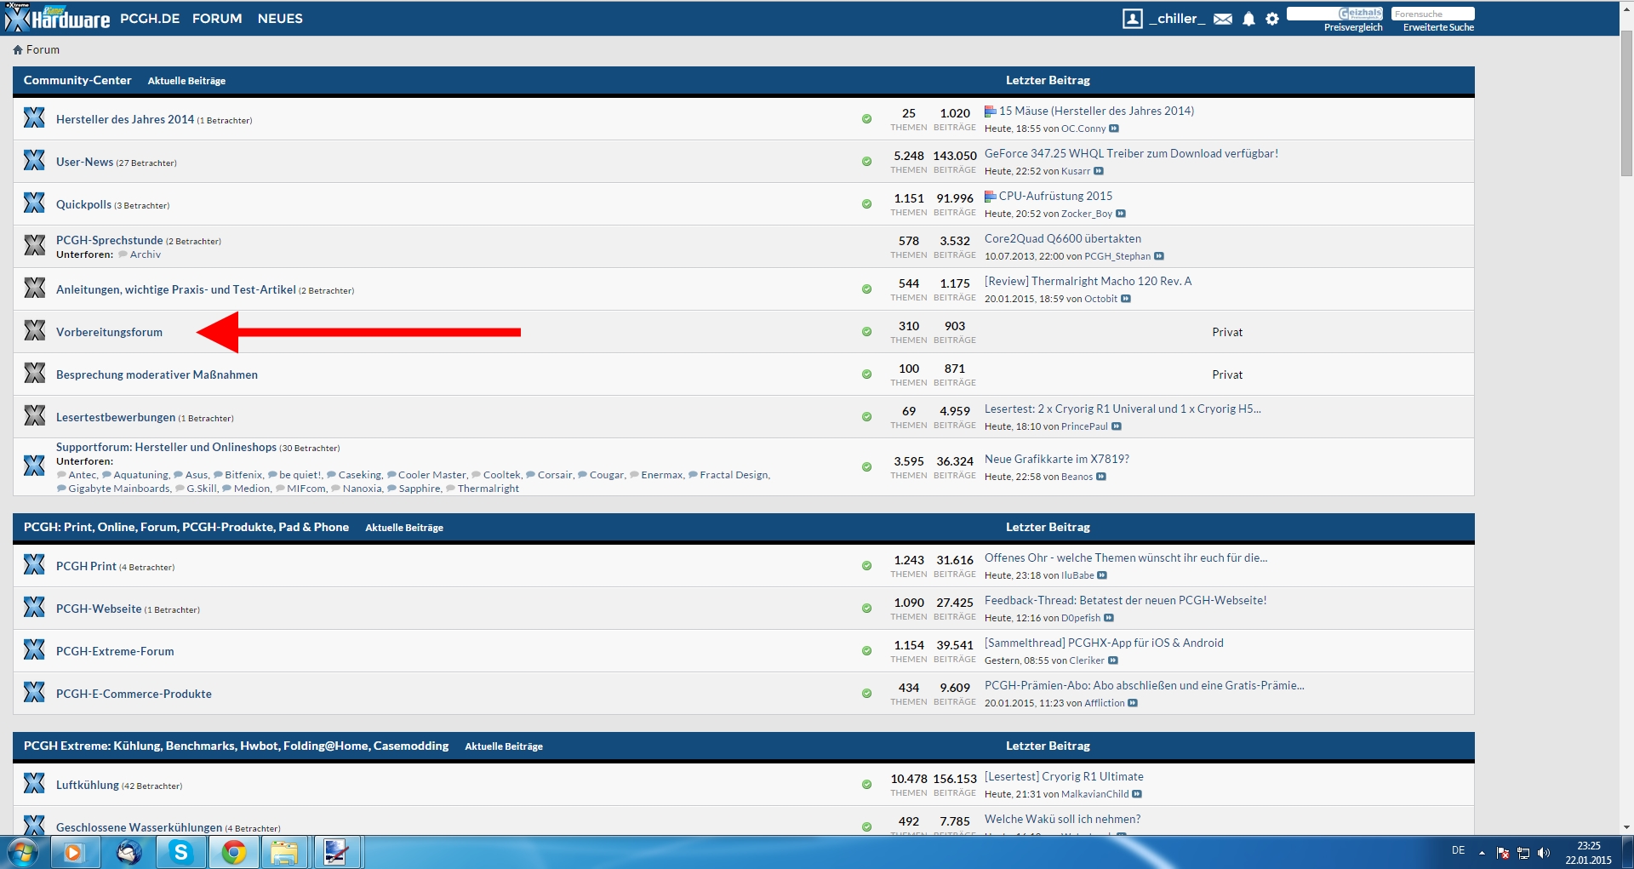Image resolution: width=1634 pixels, height=869 pixels.
Task: Click green status icon in PCGH-Webseite row
Action: [866, 609]
